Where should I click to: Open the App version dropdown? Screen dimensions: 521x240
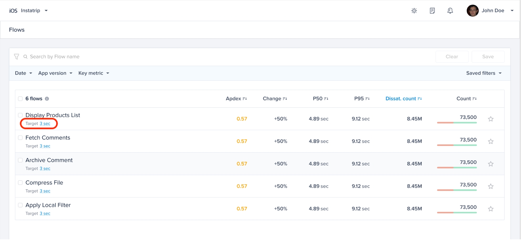55,73
